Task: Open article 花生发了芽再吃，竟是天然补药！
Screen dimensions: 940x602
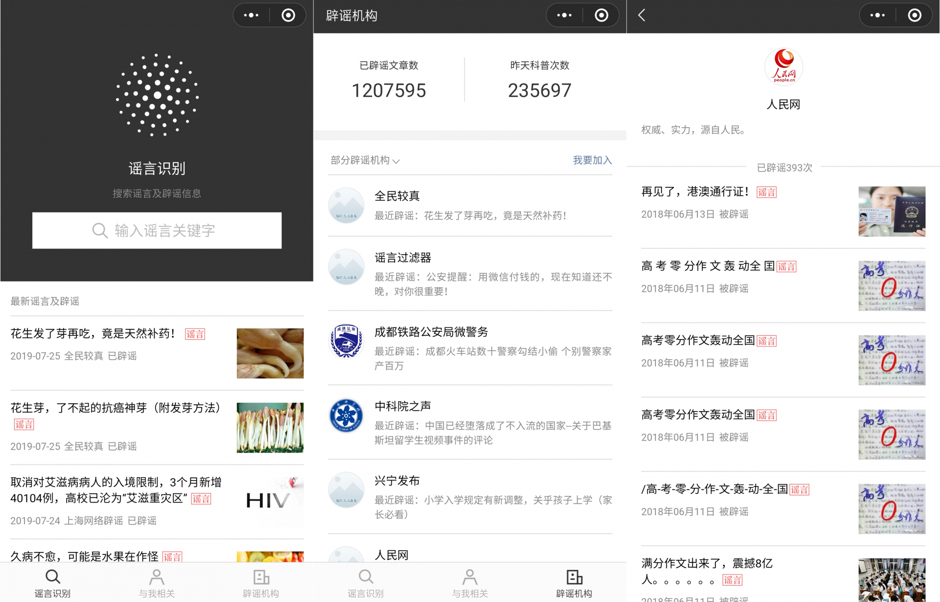Action: tap(93, 334)
